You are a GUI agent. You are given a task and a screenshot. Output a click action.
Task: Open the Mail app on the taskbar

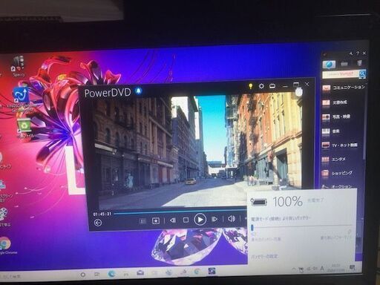pyautogui.click(x=140, y=273)
